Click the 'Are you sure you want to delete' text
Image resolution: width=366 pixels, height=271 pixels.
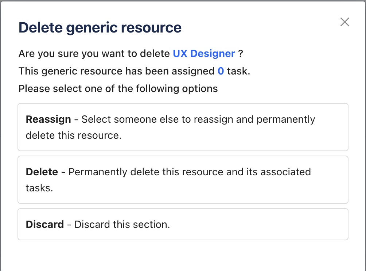tap(95, 54)
